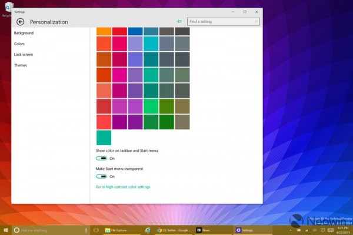Click the Settings title bar text
Screen dimensions: 353x235
19,12
